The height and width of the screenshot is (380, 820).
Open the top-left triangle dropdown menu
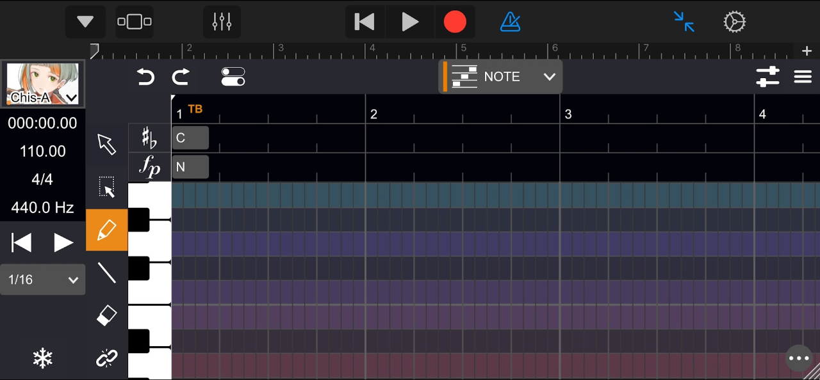click(x=85, y=22)
